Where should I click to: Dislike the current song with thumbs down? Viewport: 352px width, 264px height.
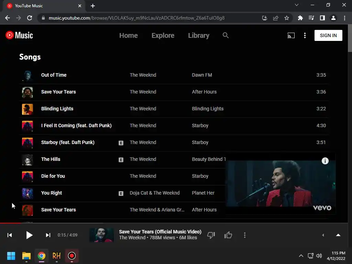coord(211,235)
